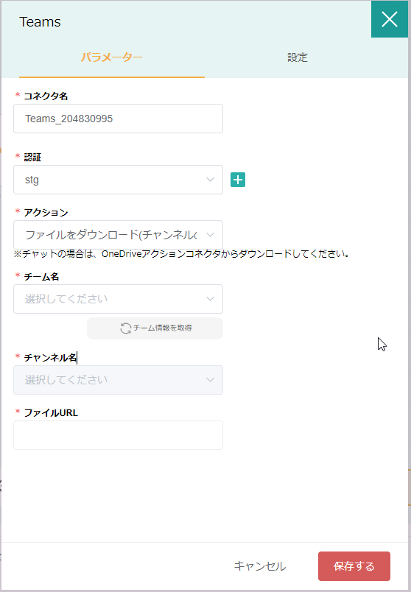Screen dimensions: 411x592
Task: Click the チーム名 field chevron arrow
Action: [210, 299]
